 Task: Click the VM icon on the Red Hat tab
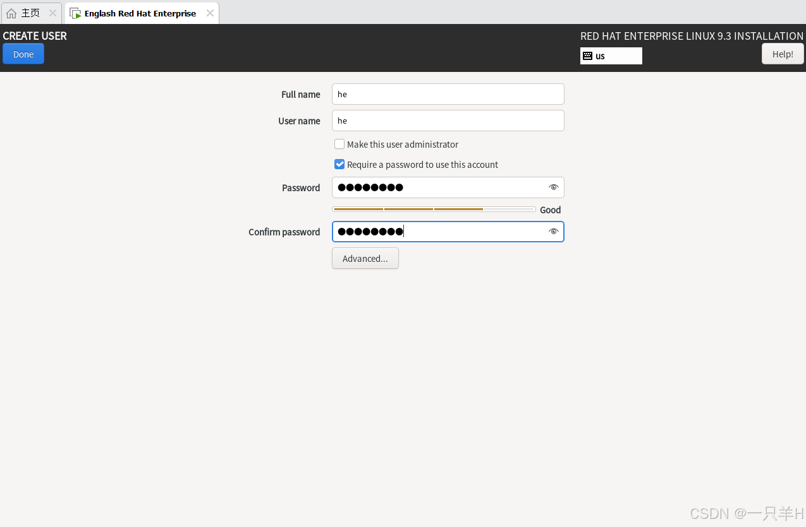[75, 13]
